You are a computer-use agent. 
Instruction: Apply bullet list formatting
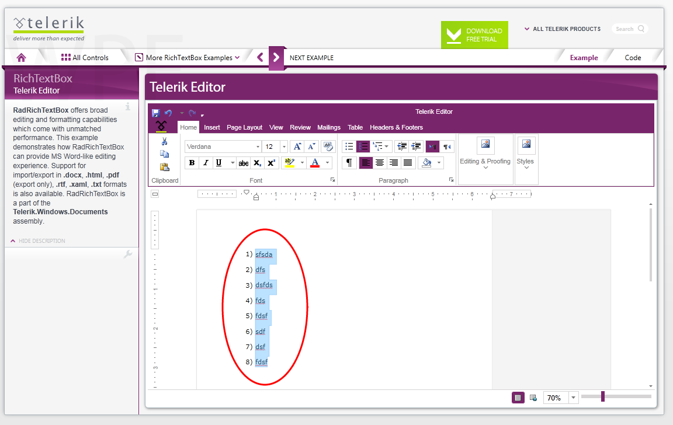[x=349, y=147]
